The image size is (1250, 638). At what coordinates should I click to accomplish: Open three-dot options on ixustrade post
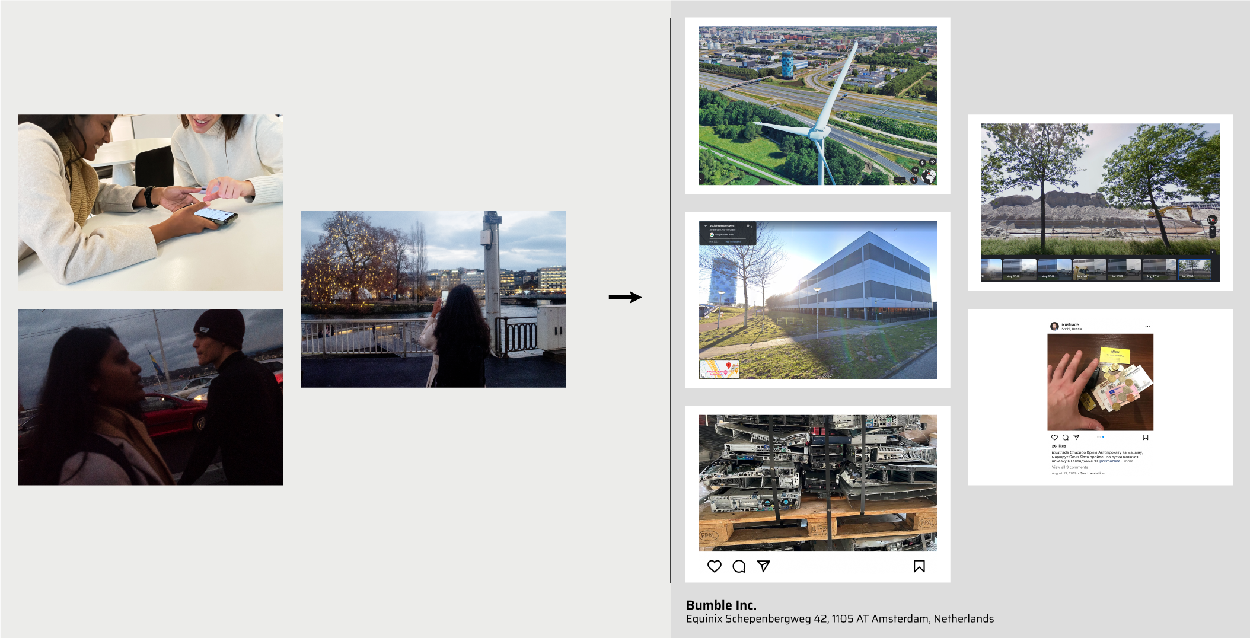tap(1147, 327)
